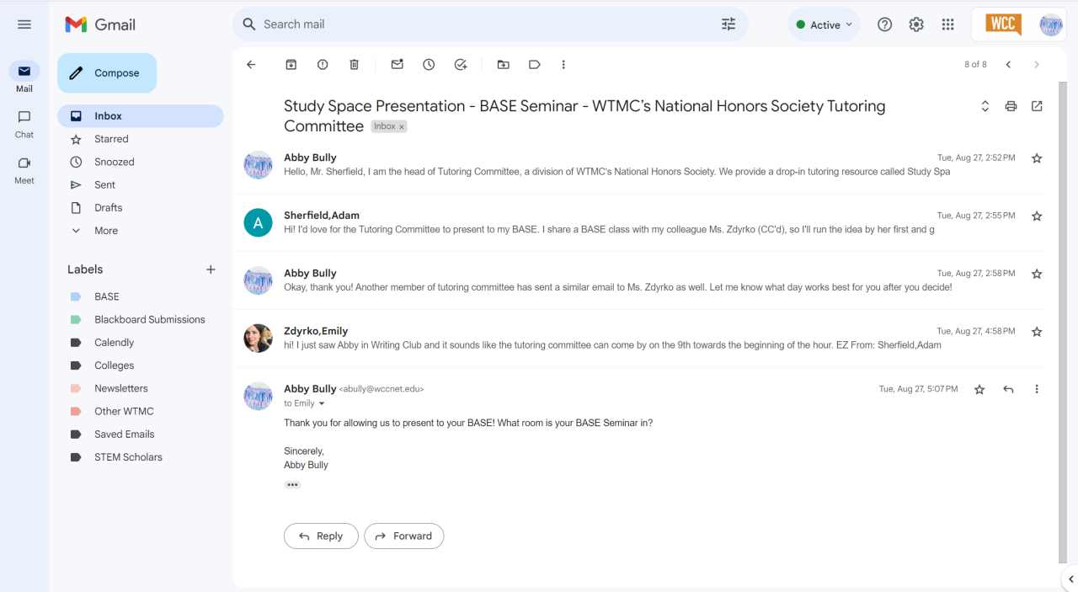Image resolution: width=1078 pixels, height=592 pixels.
Task: Open the Active status dropdown
Action: click(x=825, y=24)
